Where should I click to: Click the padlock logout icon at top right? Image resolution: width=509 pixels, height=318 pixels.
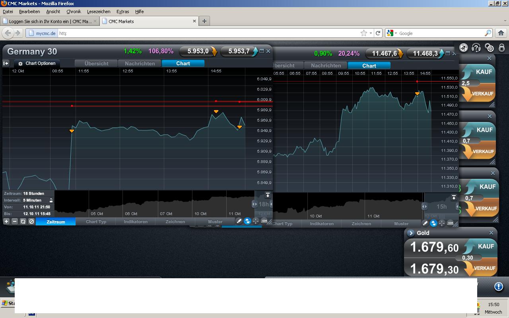click(x=502, y=48)
